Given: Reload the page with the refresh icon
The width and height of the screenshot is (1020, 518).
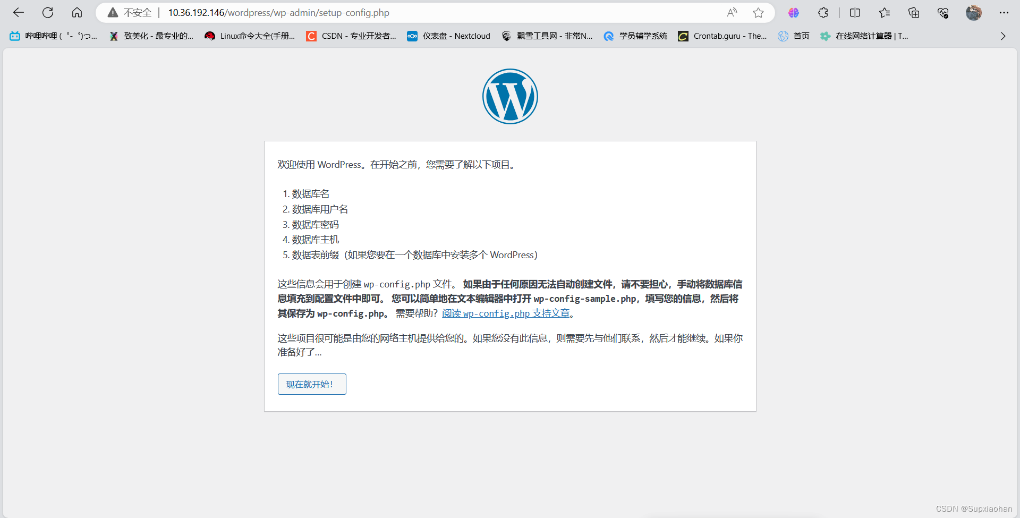Looking at the screenshot, I should pyautogui.click(x=48, y=12).
